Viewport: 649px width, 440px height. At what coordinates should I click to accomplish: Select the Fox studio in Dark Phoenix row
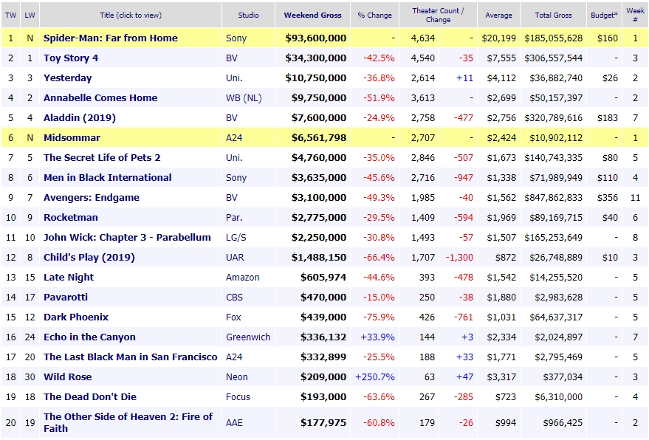tap(233, 317)
